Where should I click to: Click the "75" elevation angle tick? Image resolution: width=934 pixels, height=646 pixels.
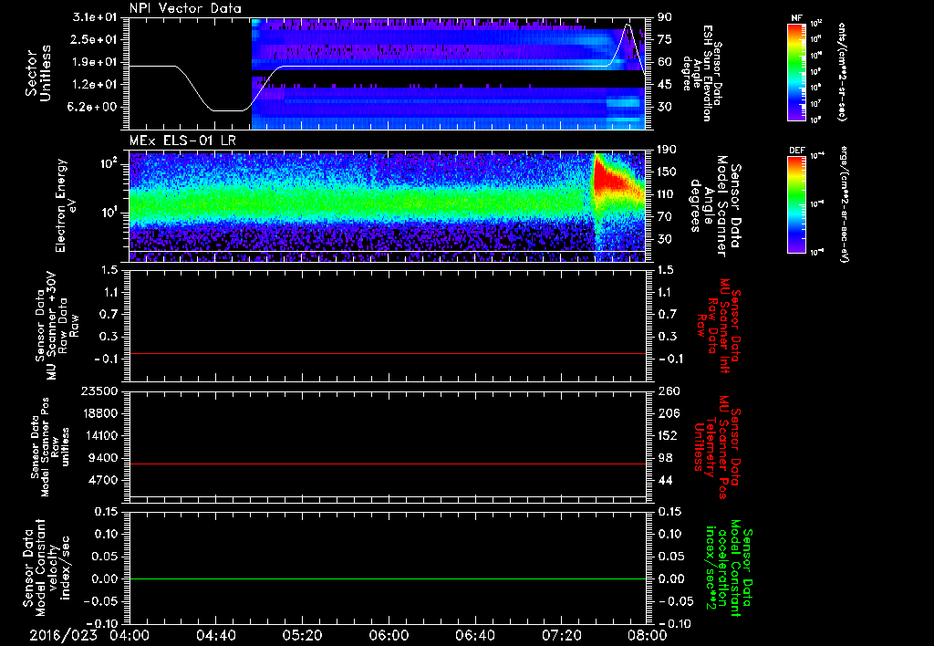click(665, 39)
